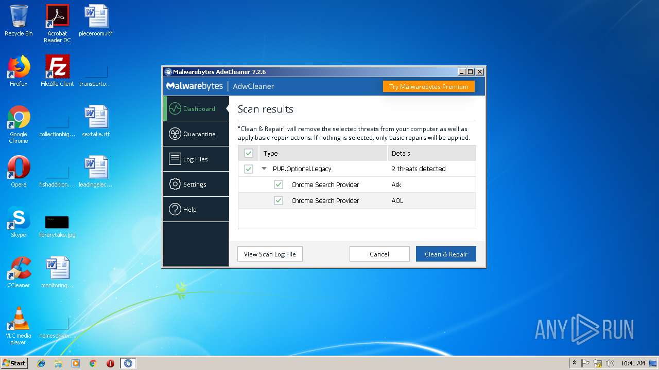Open Recycle Bin desktop icon
Viewport: 659px width, 370px height.
[19, 21]
